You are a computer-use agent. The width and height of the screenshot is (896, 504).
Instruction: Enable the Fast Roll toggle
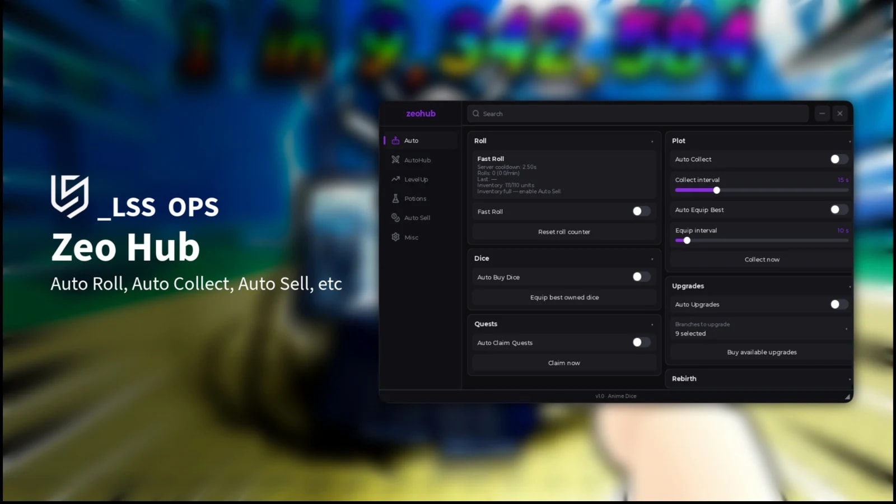641,211
